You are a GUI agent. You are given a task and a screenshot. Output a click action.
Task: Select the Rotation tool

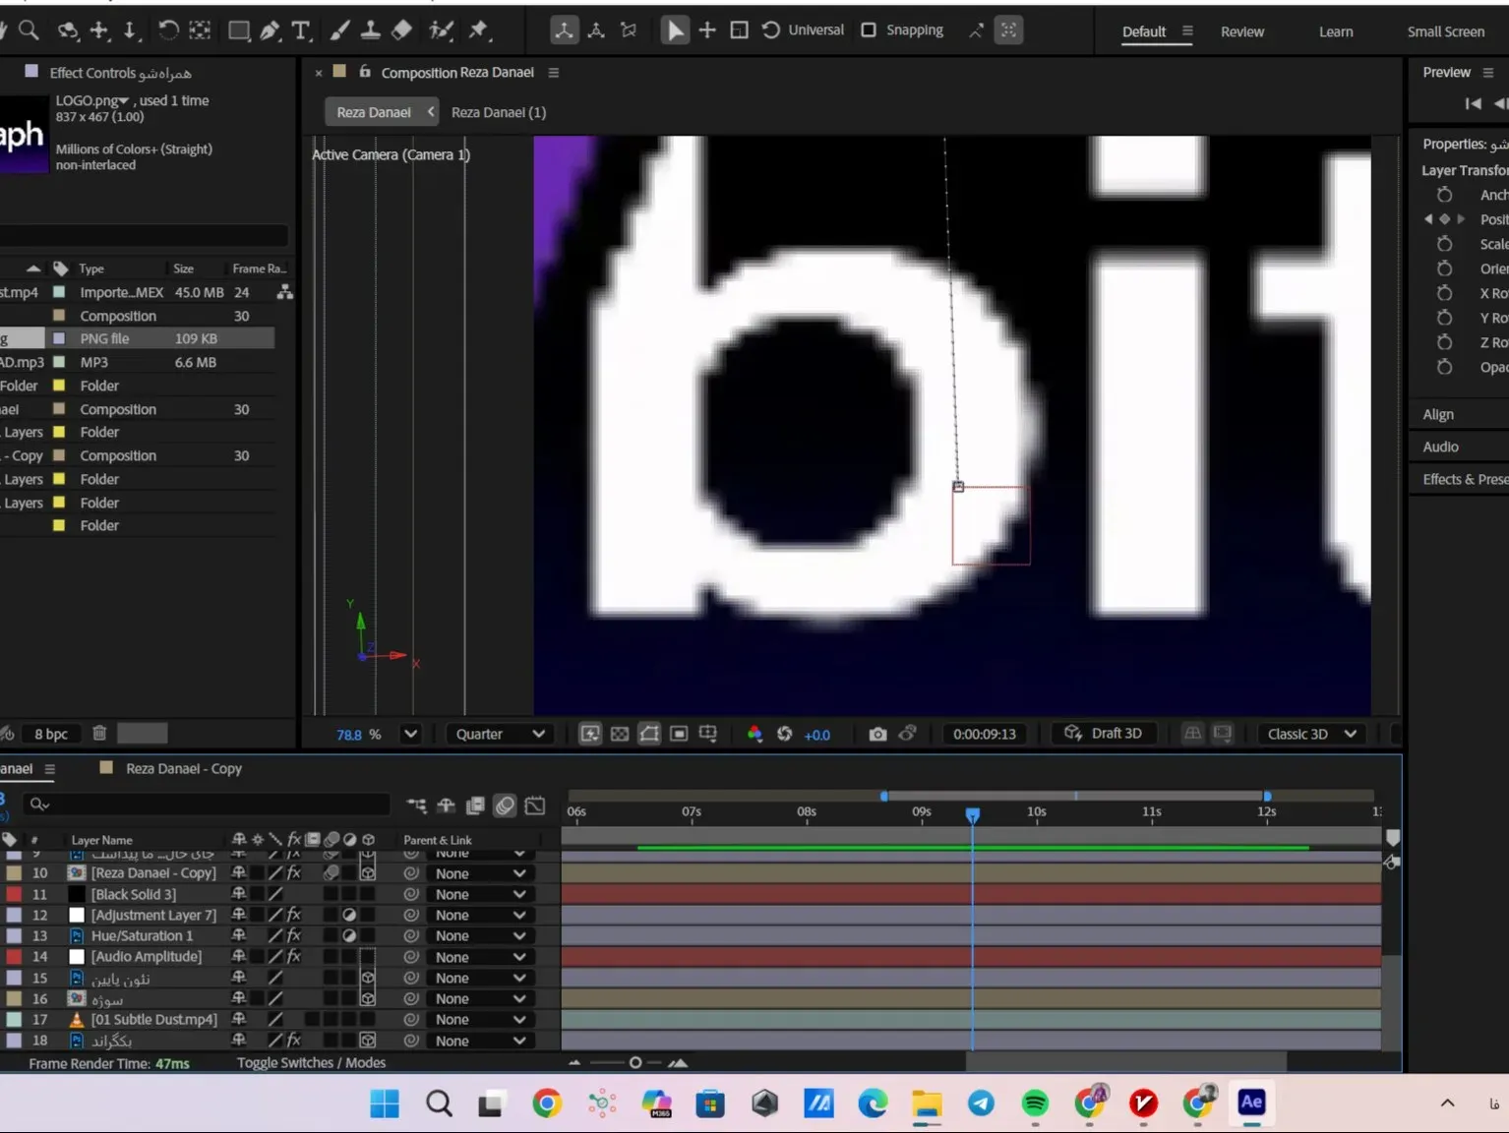tap(168, 30)
